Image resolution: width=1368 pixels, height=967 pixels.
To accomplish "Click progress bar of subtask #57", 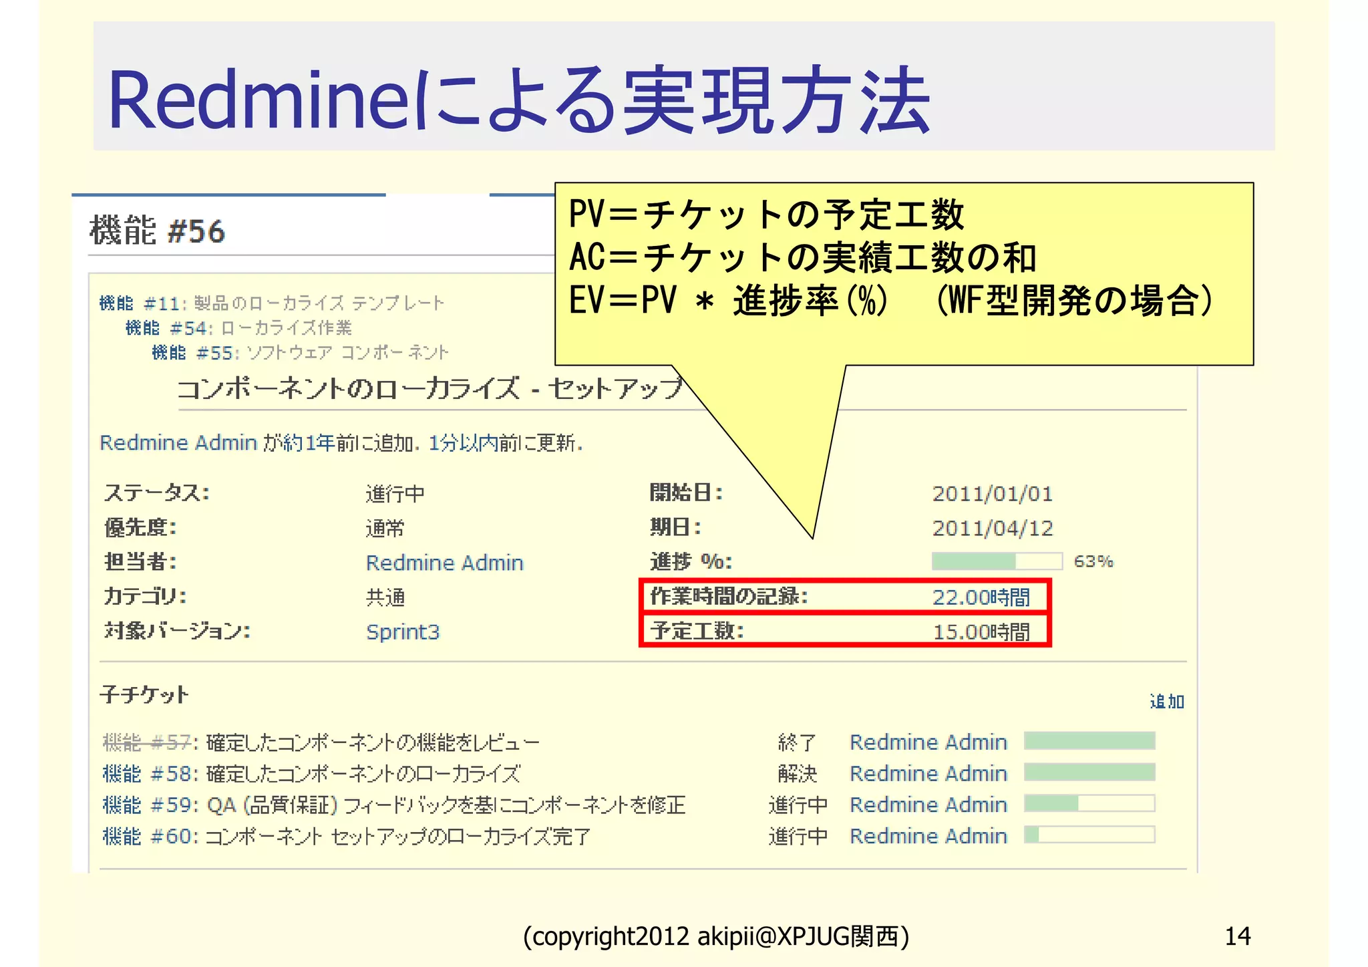I will click(1089, 740).
